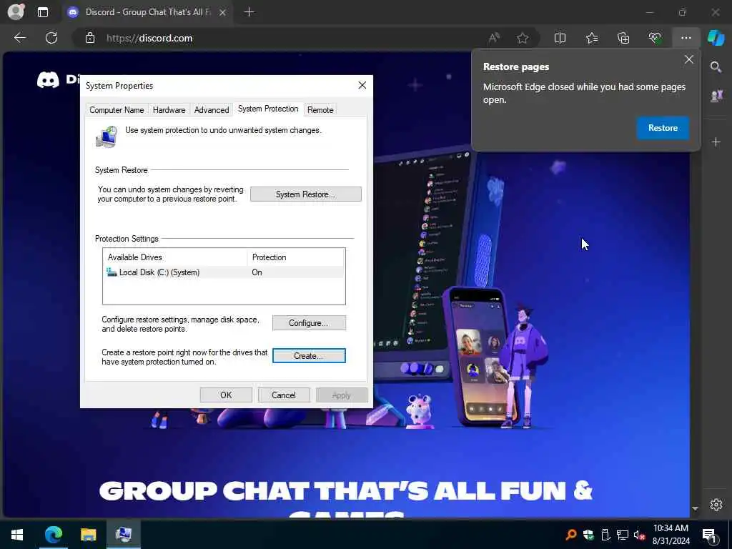Click Cancel in System Properties
The image size is (732, 549).
[x=283, y=395]
